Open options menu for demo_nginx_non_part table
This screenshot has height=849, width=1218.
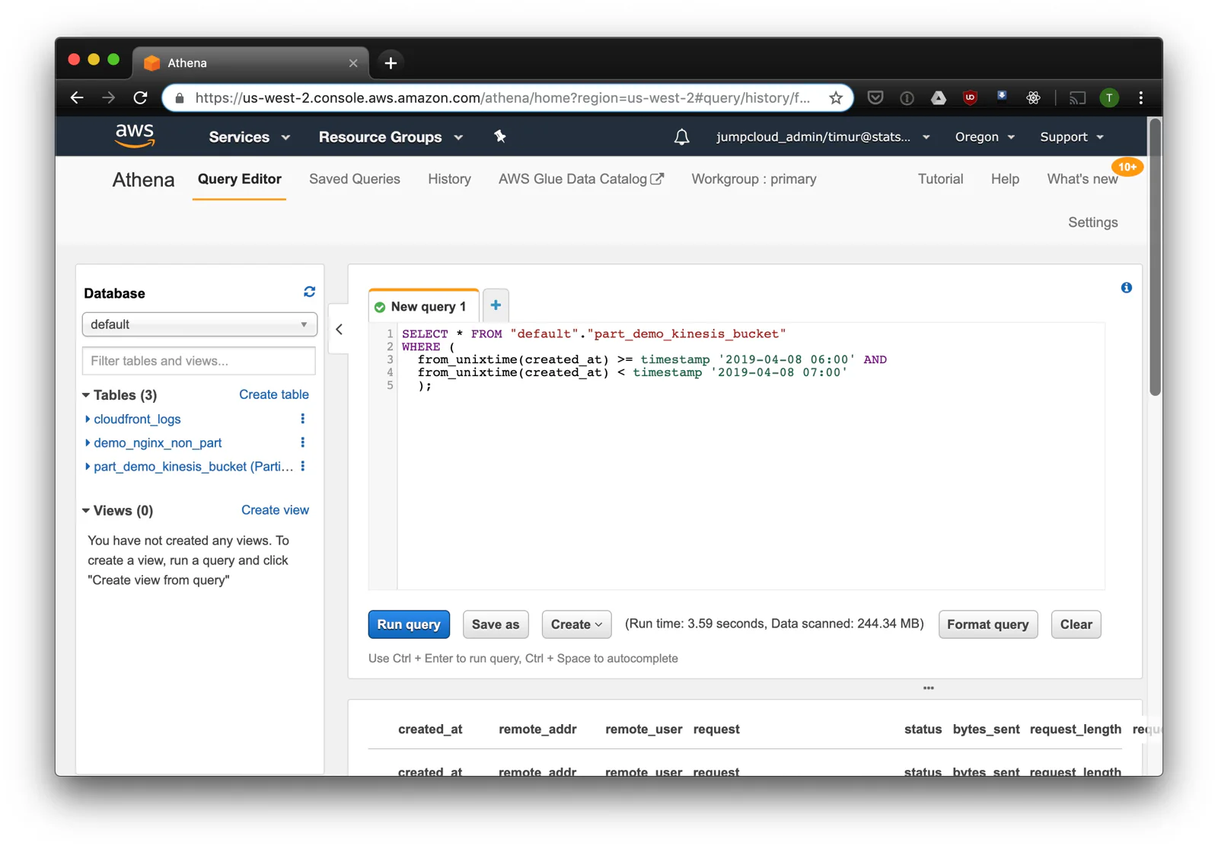pos(303,442)
